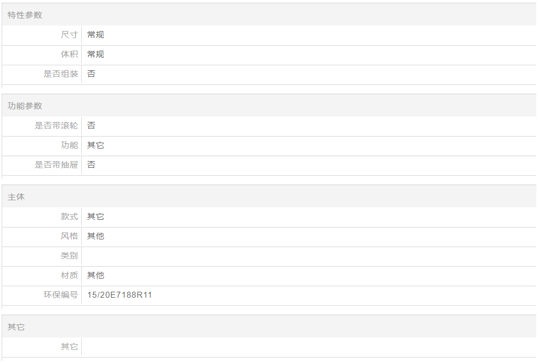Image resolution: width=538 pixels, height=363 pixels.
Task: Select the 功能 value 其它
Action: coord(96,145)
